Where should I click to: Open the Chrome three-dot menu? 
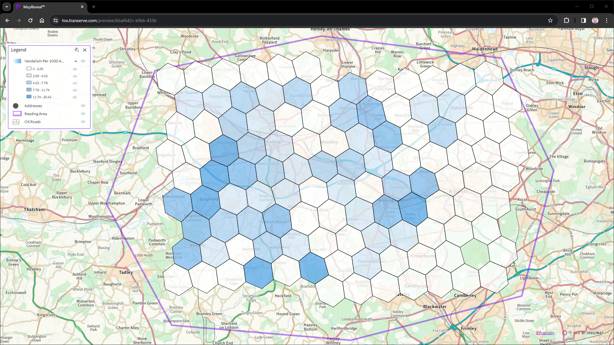coord(607,20)
